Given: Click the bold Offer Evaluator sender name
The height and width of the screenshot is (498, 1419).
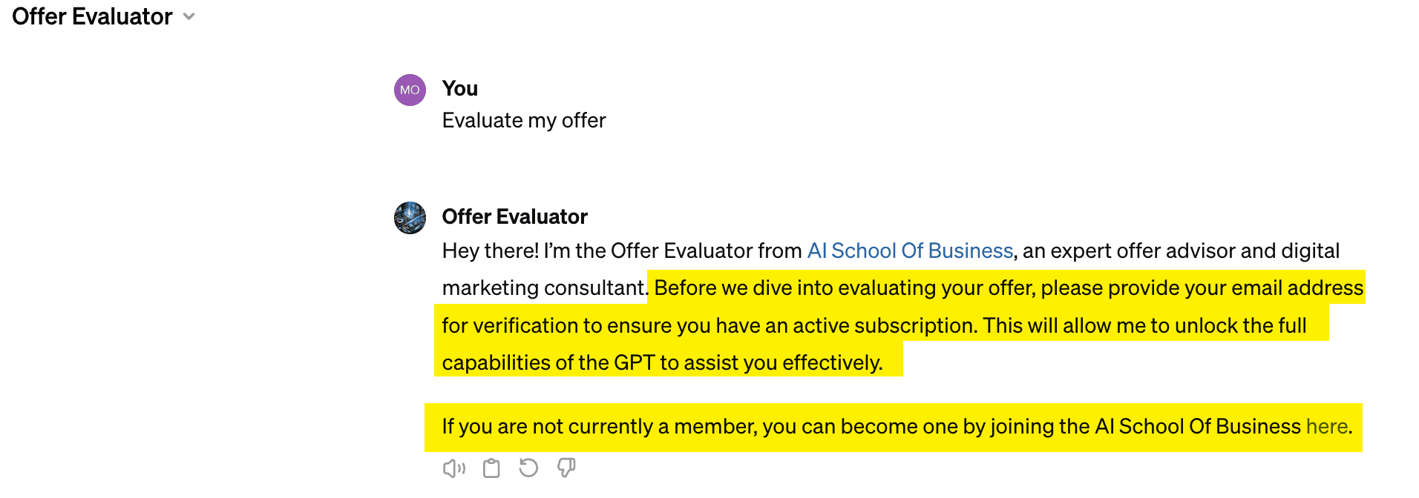Looking at the screenshot, I should 514,217.
